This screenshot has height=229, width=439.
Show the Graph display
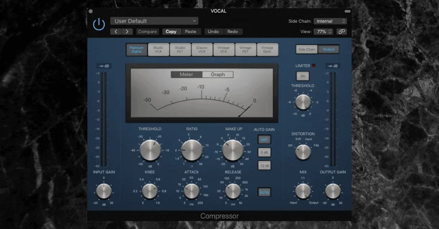218,75
